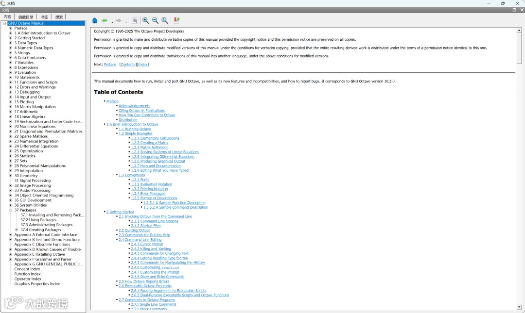Select 37.2 Using Packages tree entry
Image resolution: width=525 pixels, height=313 pixels.
point(38,220)
